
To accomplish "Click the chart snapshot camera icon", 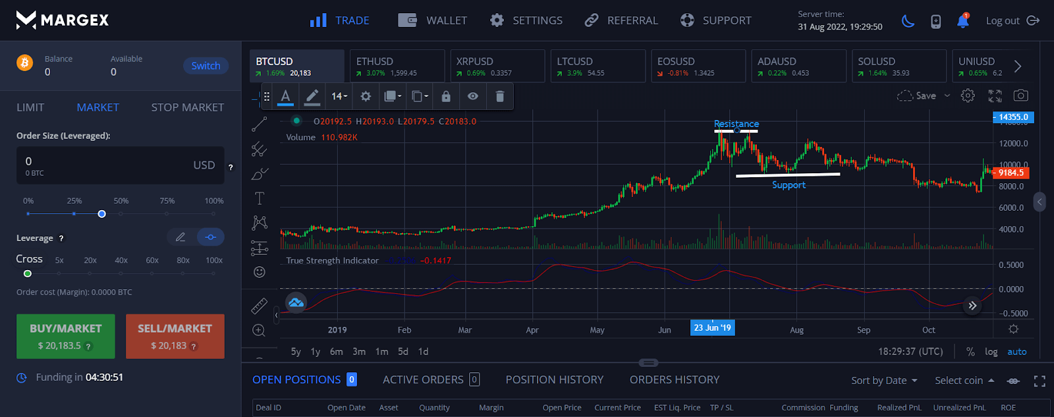I will coord(1020,96).
